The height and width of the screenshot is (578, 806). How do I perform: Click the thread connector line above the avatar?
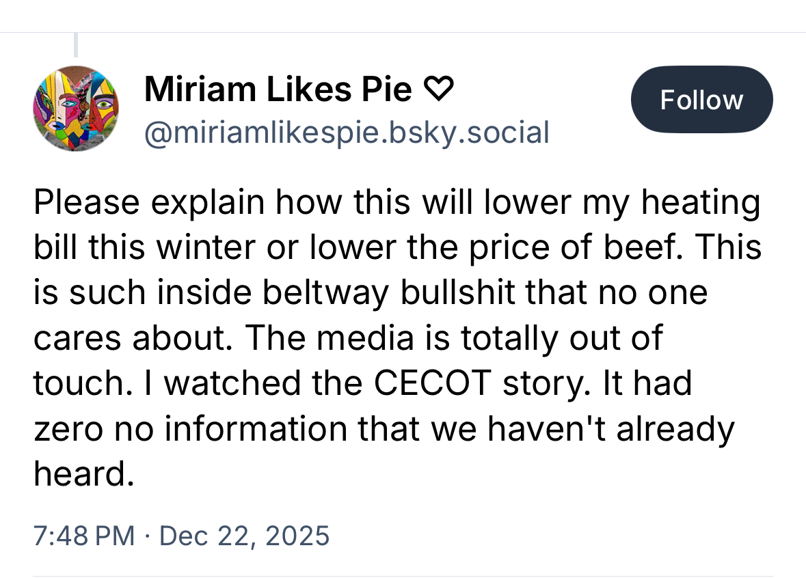76,45
